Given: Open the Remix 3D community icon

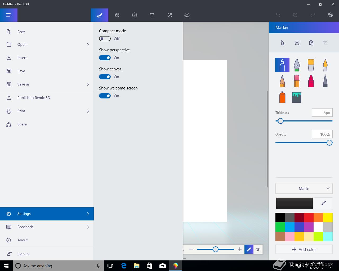Looking at the screenshot, I should point(330,15).
